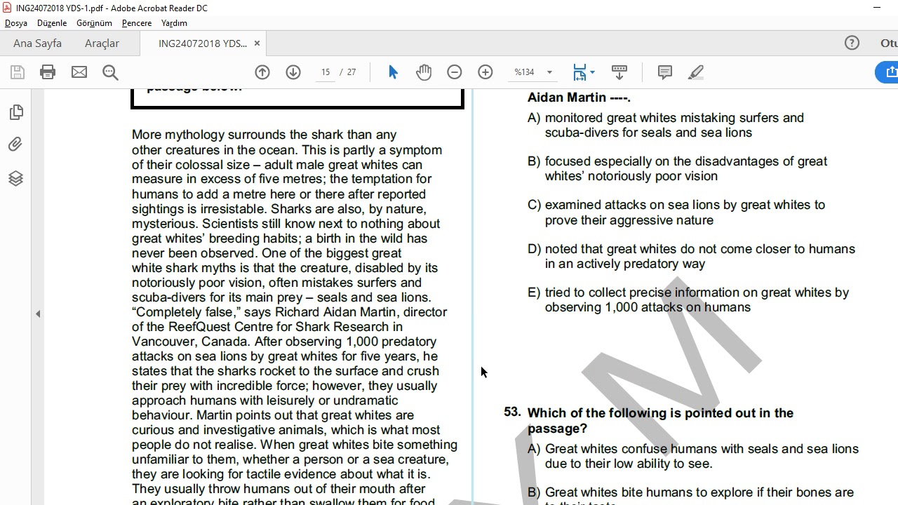The height and width of the screenshot is (505, 898).
Task: Go to next page arrow
Action: [293, 72]
